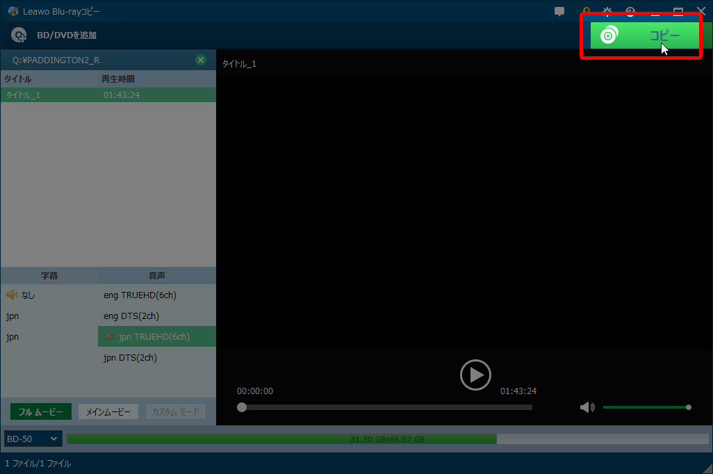Open the help question mark icon
Viewport: 713px width, 474px height.
[x=630, y=12]
